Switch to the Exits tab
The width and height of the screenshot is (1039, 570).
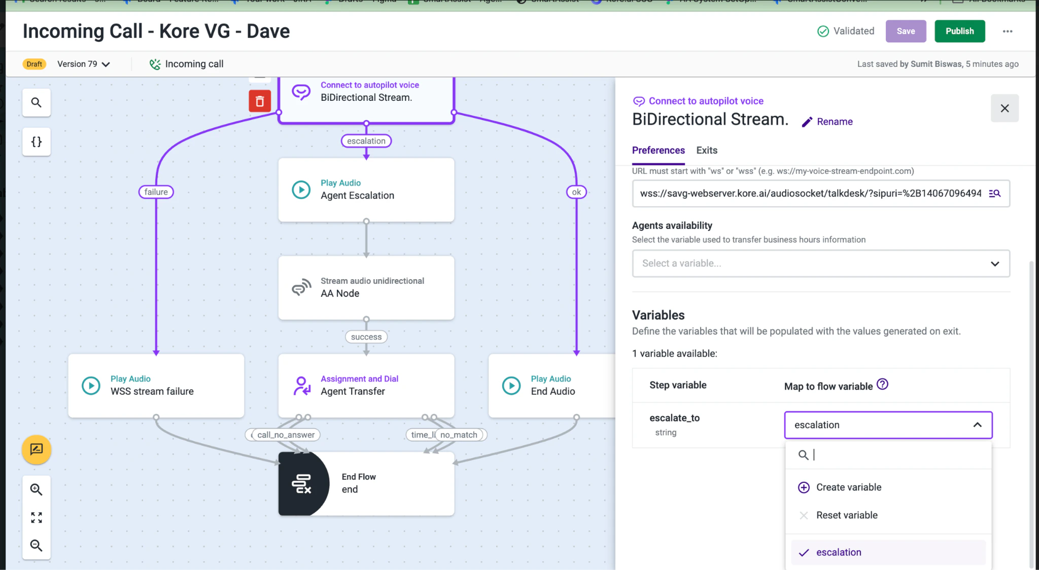(x=706, y=150)
